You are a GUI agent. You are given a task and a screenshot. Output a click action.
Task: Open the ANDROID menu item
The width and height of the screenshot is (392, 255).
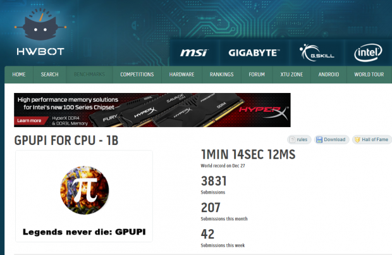point(329,75)
